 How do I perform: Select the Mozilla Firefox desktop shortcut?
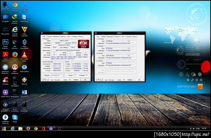(x=15, y=56)
